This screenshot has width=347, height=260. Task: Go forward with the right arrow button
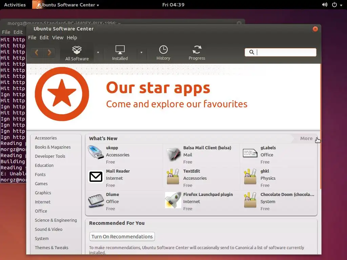tap(49, 52)
